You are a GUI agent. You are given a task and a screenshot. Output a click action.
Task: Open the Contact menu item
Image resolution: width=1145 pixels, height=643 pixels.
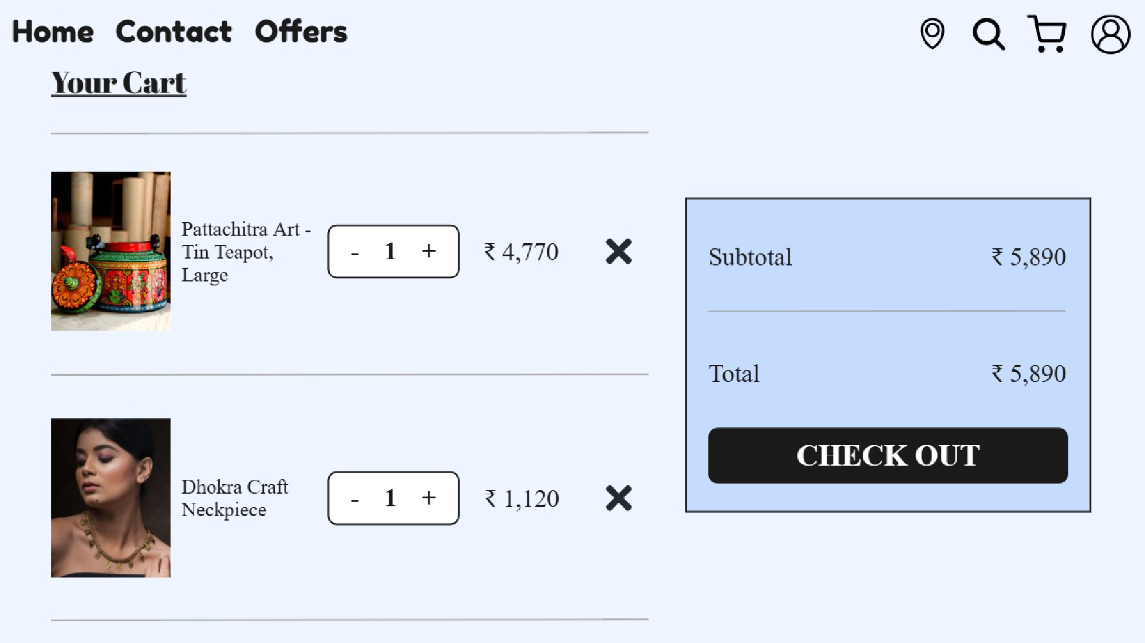(x=173, y=32)
